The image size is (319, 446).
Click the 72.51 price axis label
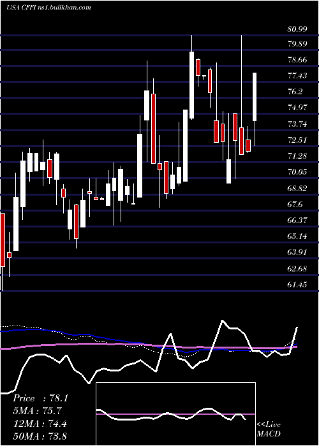pyautogui.click(x=297, y=140)
